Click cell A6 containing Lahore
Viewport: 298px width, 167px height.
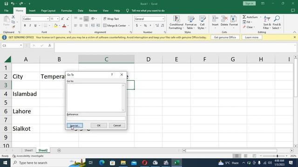click(x=26, y=111)
